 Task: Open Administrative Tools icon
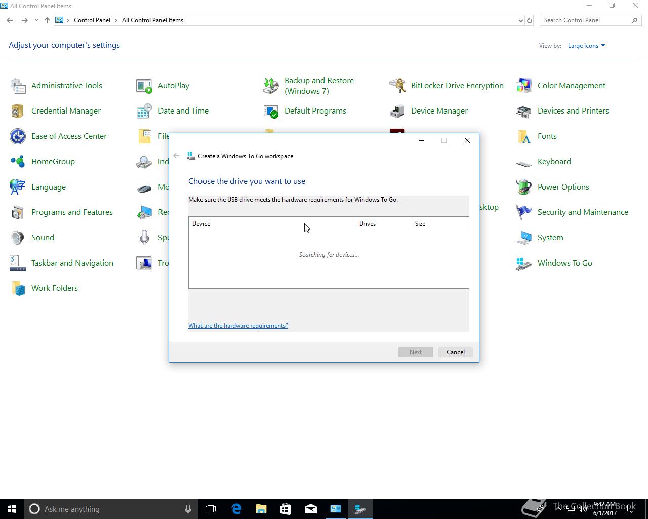(18, 86)
